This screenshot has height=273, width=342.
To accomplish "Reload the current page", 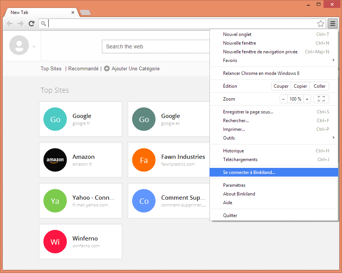I will [32, 23].
